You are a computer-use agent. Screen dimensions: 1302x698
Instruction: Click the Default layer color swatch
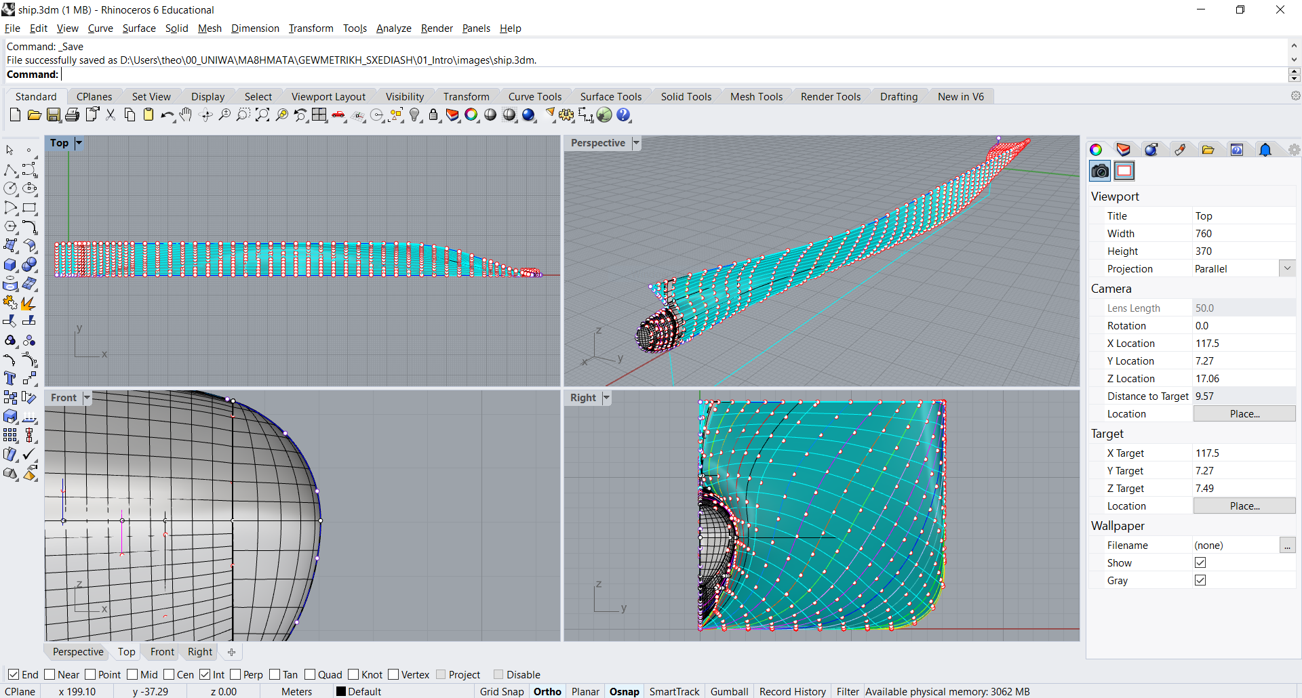341,691
